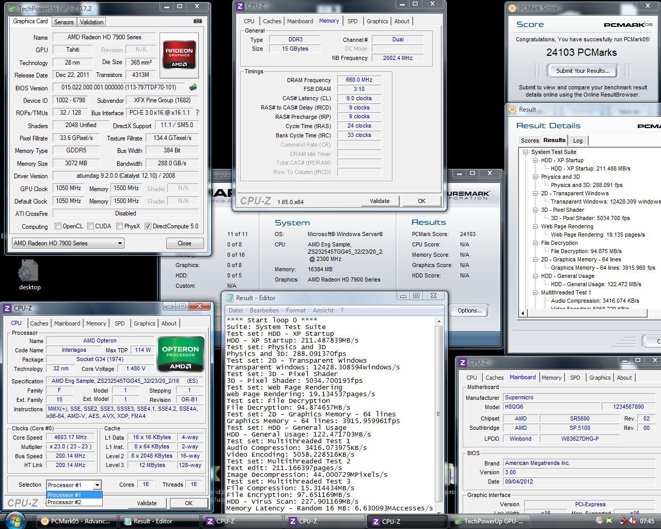Enable the PhysX checkbox in GPU-Z

click(x=120, y=226)
